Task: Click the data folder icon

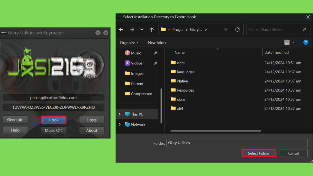Action: pyautogui.click(x=173, y=62)
